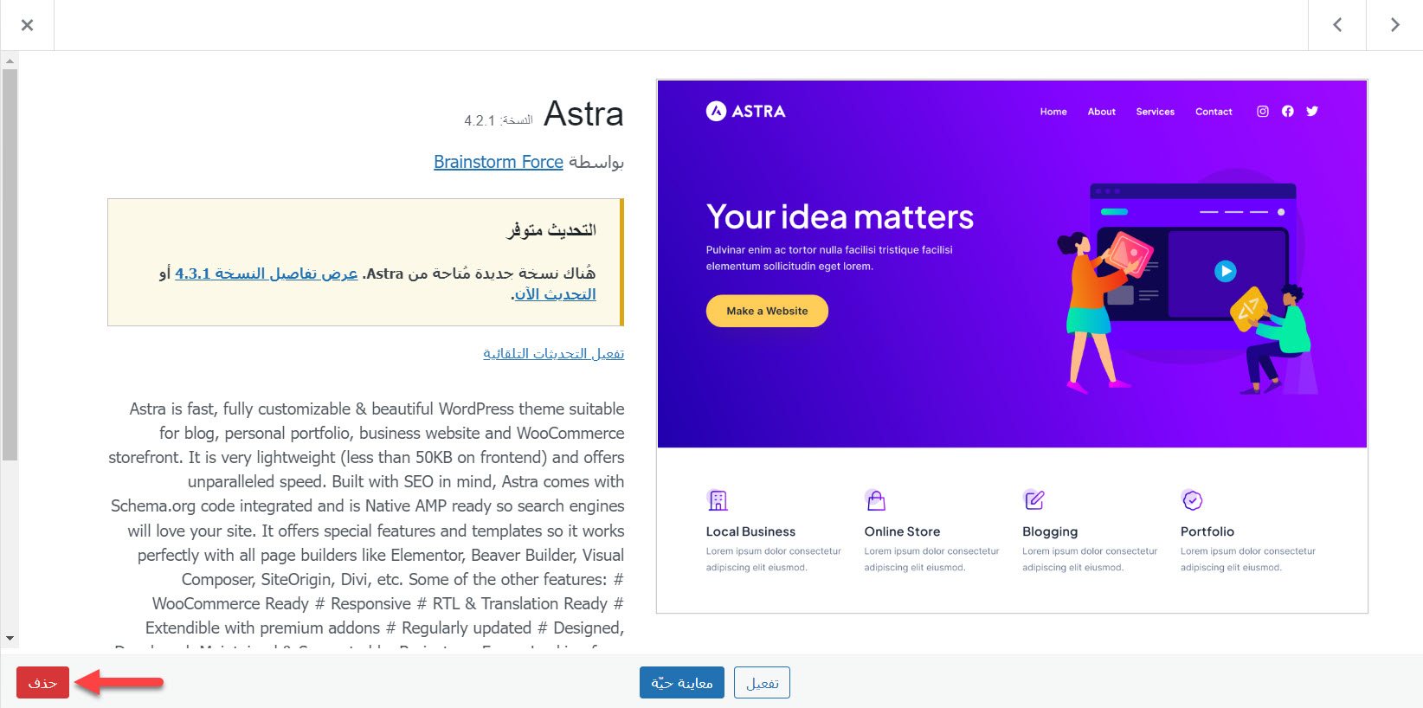Screen dimensions: 1423x708
Task: Click the Twitter icon in Astra preview
Action: [1312, 112]
